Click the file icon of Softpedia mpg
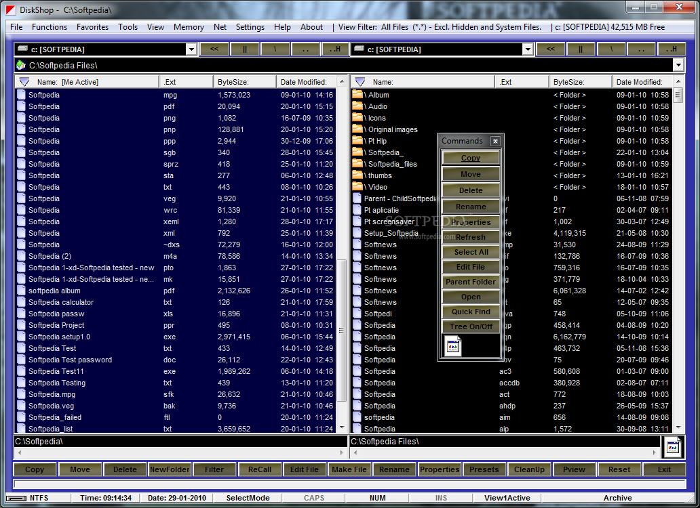This screenshot has height=508, width=700. point(21,94)
